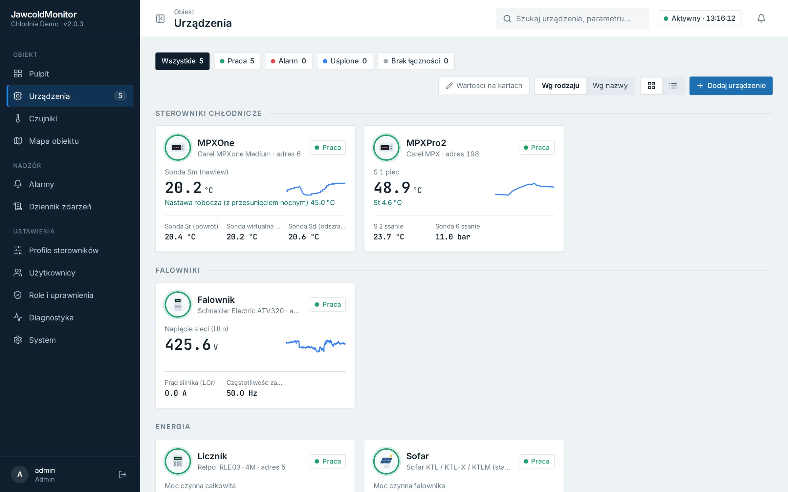Sort devices Wg rodzaju

click(560, 86)
